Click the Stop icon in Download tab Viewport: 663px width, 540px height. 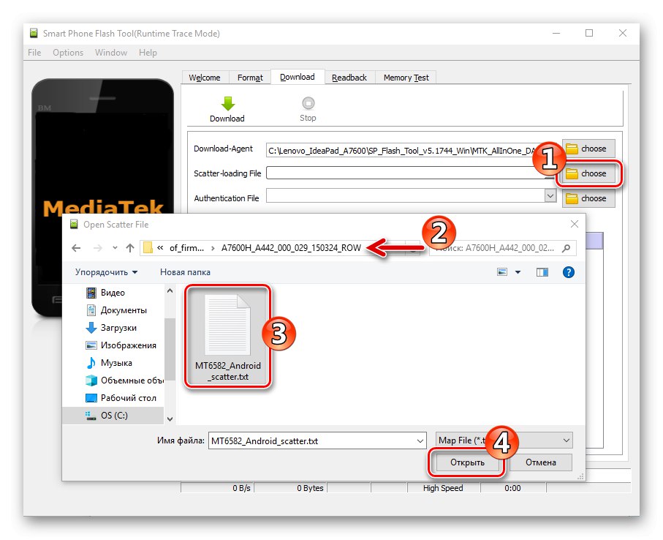tap(308, 102)
